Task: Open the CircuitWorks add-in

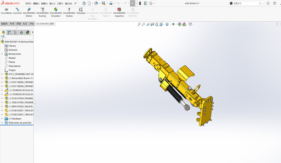Action: 6,11
